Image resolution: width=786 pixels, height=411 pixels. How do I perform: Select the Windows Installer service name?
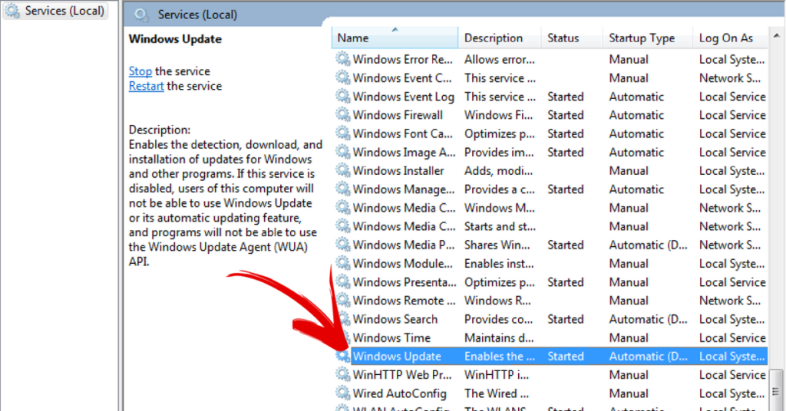[398, 171]
